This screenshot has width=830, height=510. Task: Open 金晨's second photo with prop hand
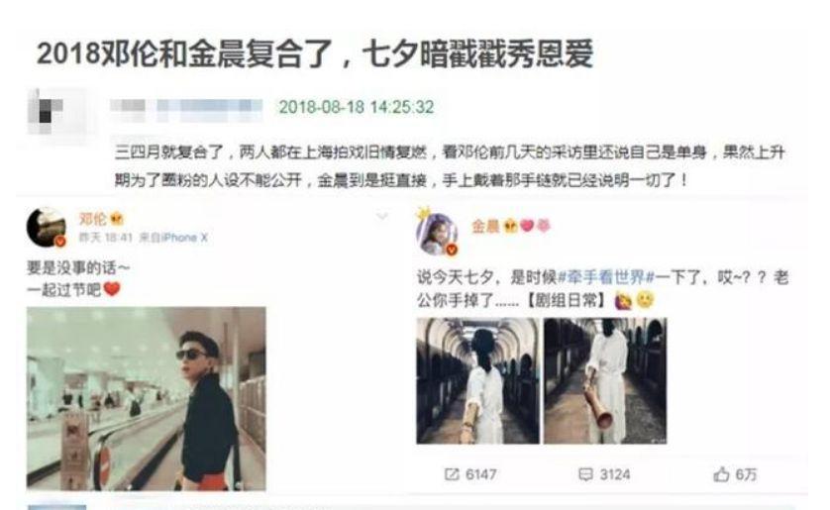click(605, 380)
